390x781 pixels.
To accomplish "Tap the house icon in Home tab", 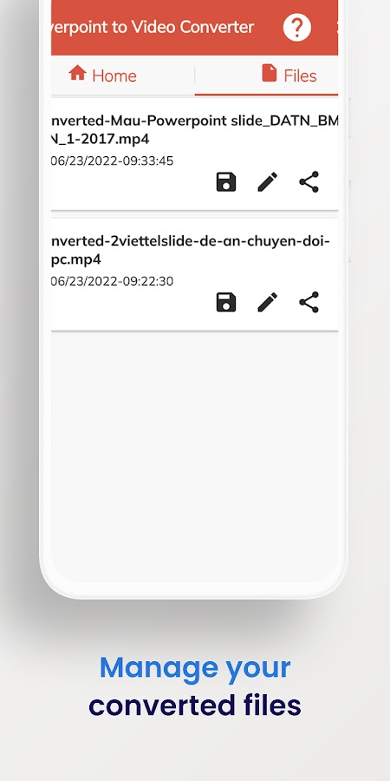I will [78, 73].
